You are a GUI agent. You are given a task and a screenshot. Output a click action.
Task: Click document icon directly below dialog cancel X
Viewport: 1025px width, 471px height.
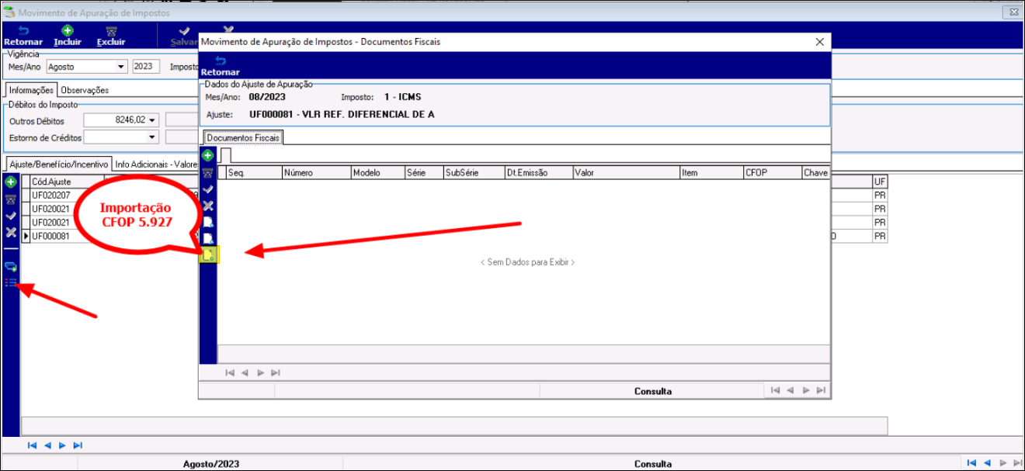pyautogui.click(x=208, y=223)
